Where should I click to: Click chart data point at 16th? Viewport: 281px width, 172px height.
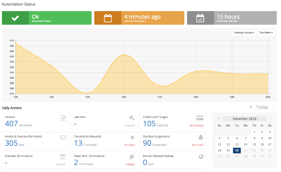[x=124, y=55]
